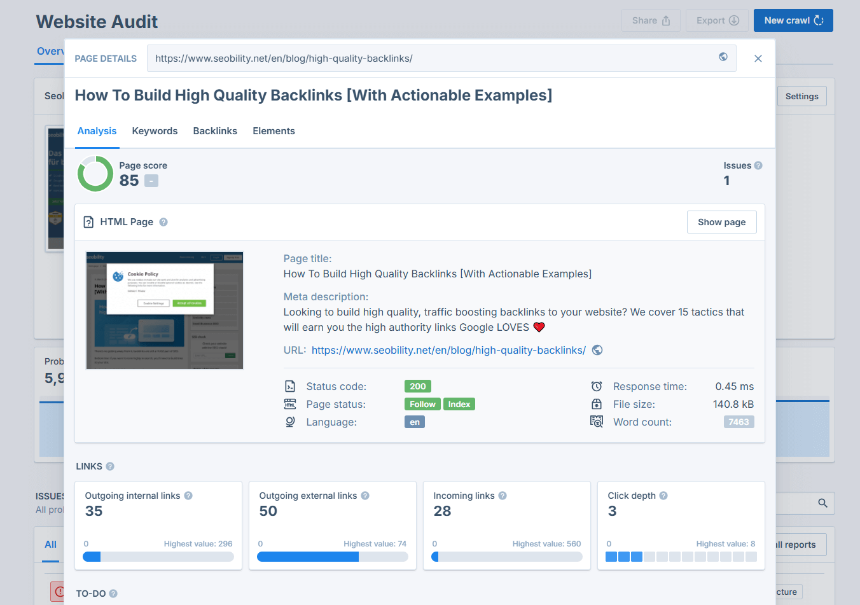Select the Elements tab
860x605 pixels.
(x=274, y=131)
